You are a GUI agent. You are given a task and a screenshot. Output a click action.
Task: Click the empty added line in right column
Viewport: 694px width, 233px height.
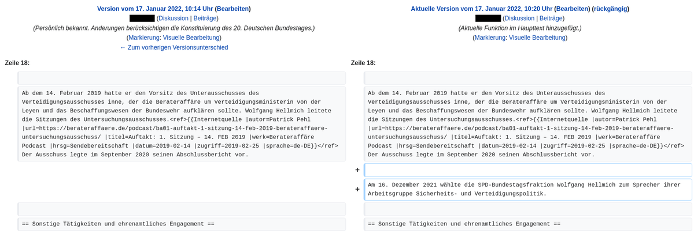[527, 170]
